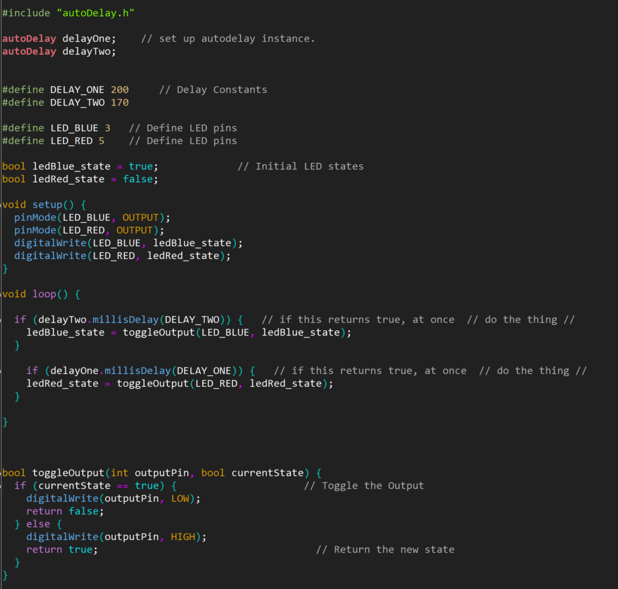Click the "bool currentState" parameter

[252, 473]
